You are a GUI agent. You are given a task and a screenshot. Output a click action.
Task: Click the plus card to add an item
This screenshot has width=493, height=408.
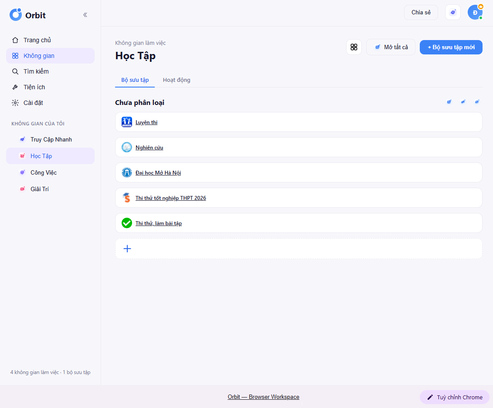299,249
